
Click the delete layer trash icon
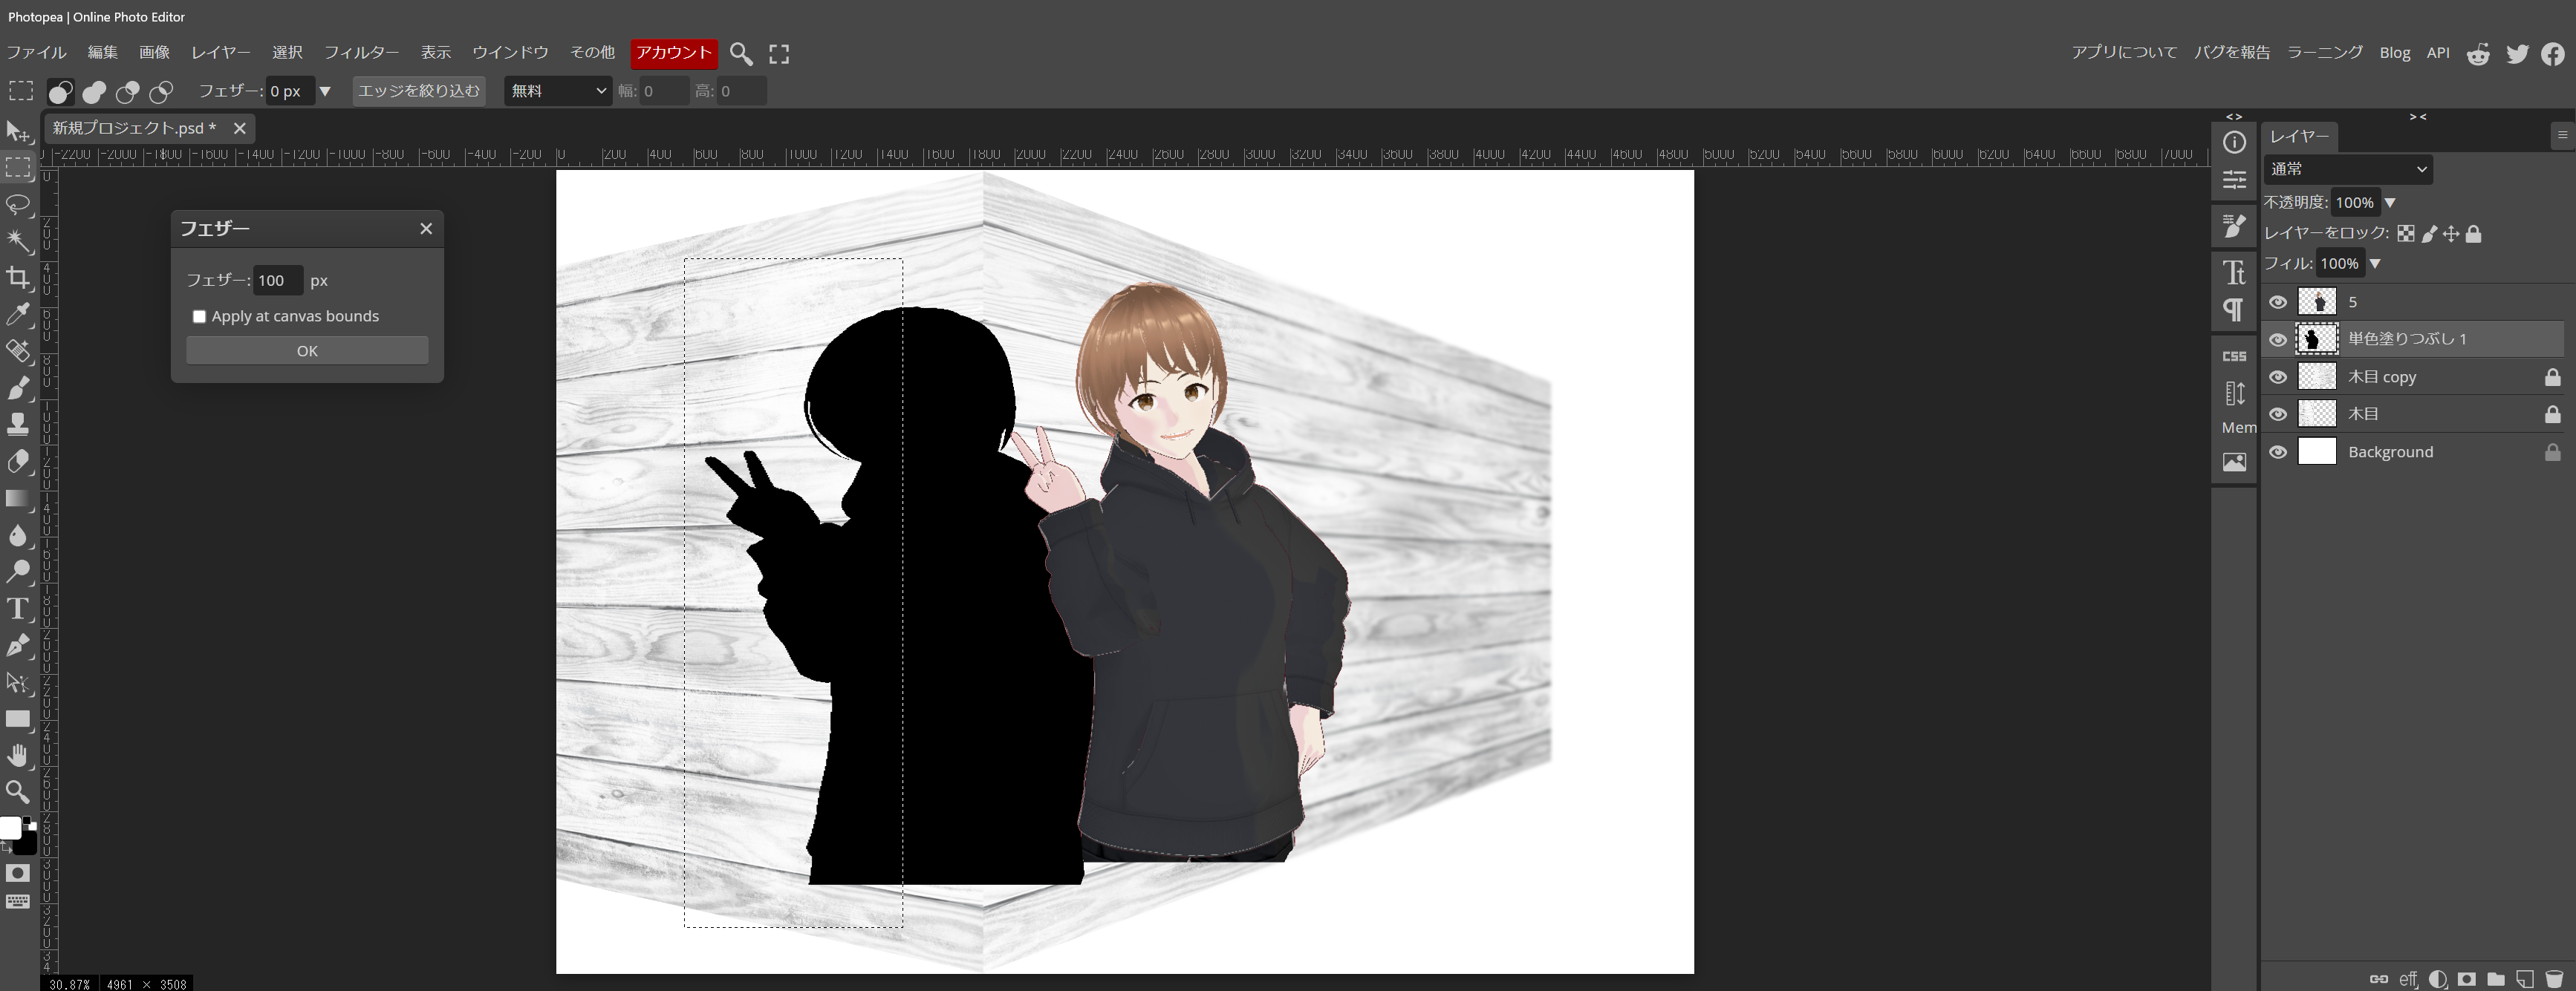pos(2553,979)
